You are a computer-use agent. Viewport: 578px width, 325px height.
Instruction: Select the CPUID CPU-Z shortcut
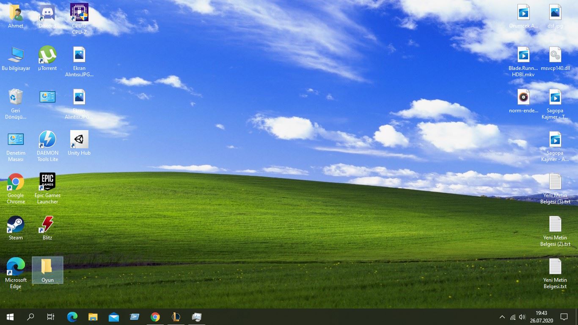(79, 19)
